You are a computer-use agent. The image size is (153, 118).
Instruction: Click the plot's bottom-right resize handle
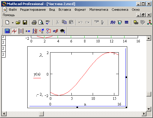pos(126,107)
